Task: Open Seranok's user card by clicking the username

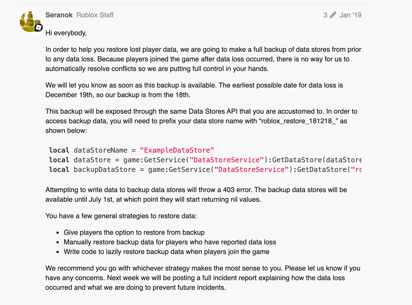Action: (x=59, y=15)
